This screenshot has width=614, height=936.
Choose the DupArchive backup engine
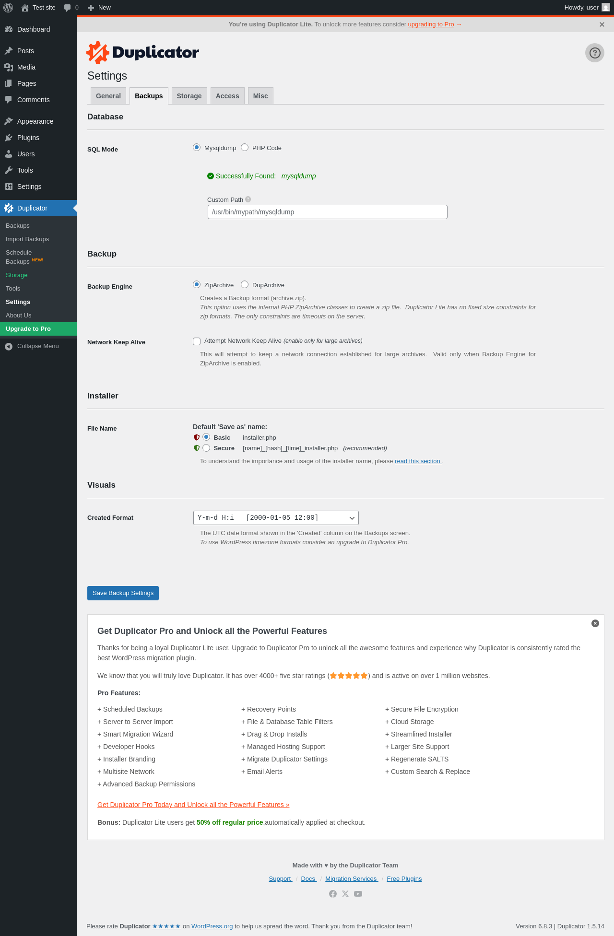click(x=245, y=285)
